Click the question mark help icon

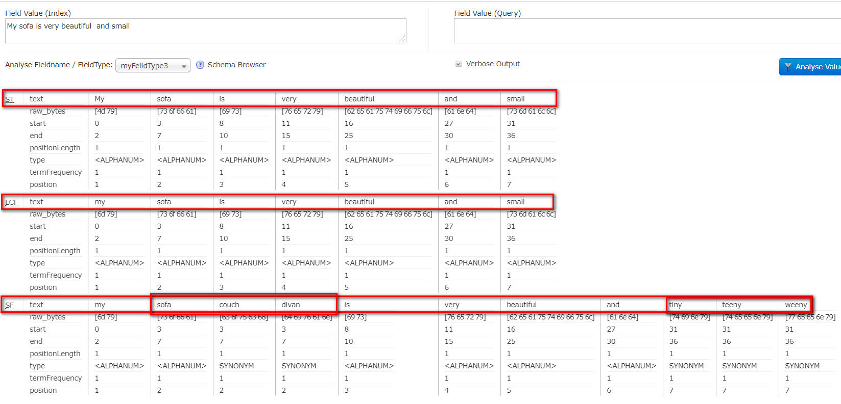coord(200,65)
